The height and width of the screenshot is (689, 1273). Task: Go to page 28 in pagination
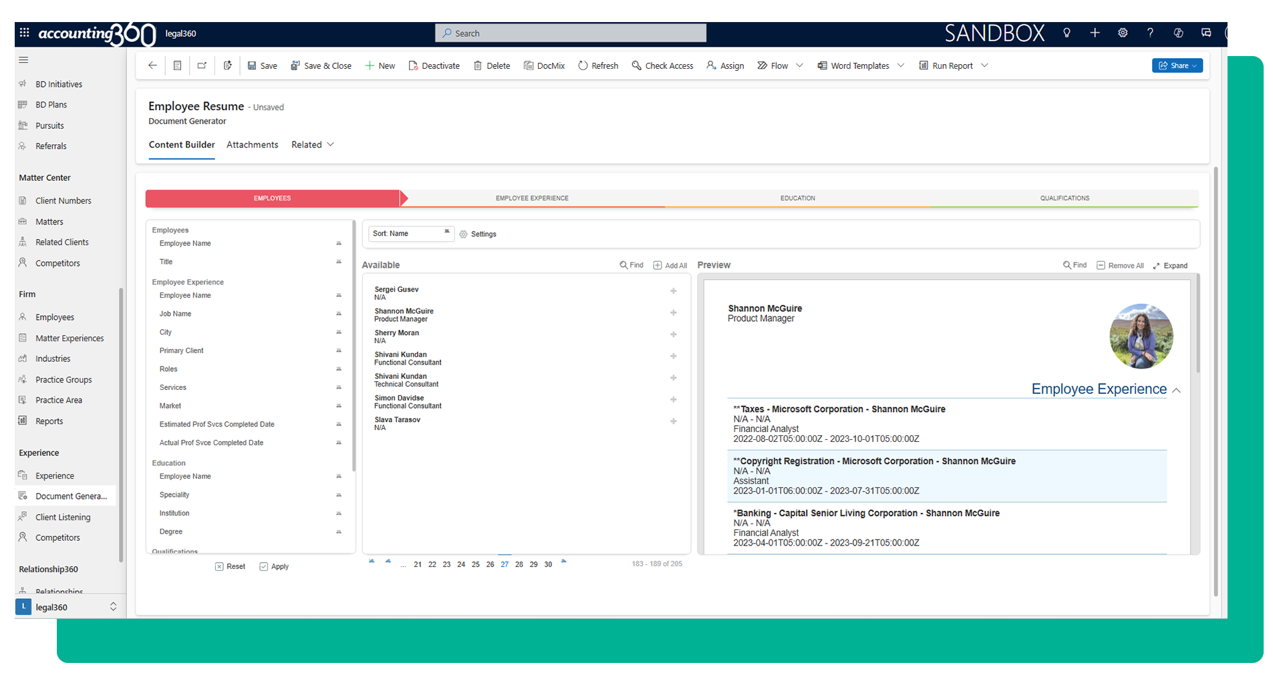click(x=519, y=565)
